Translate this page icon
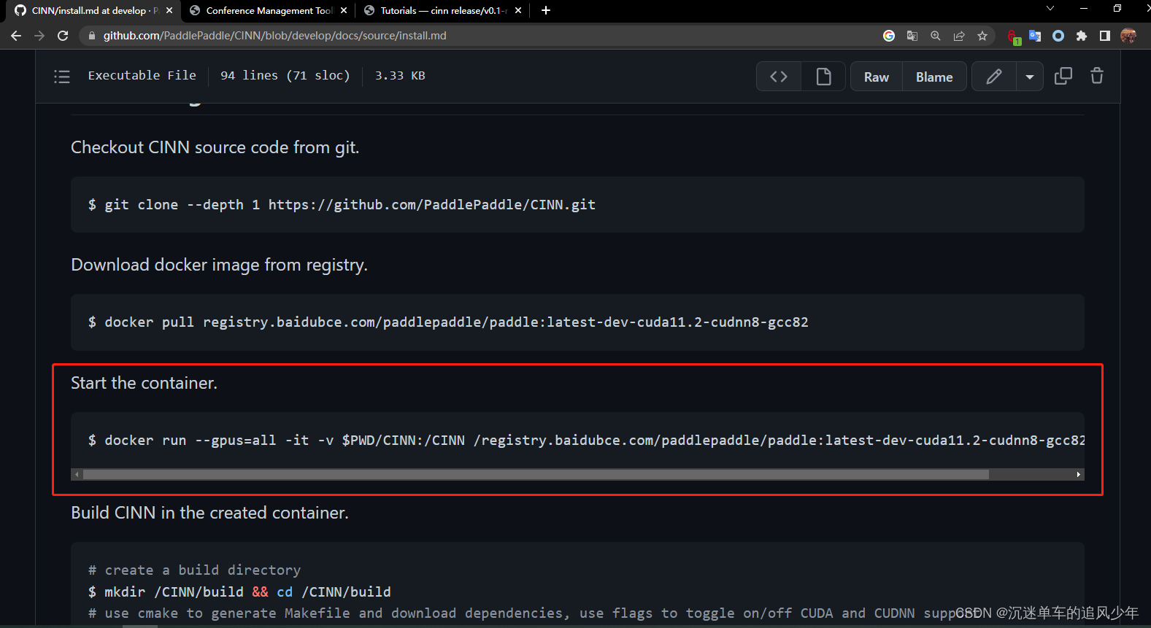The width and height of the screenshot is (1151, 628). click(x=912, y=36)
